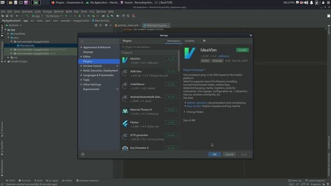The width and height of the screenshot is (331, 186).
Task: Click the Back navigation arrow icon
Action: pos(17,16)
